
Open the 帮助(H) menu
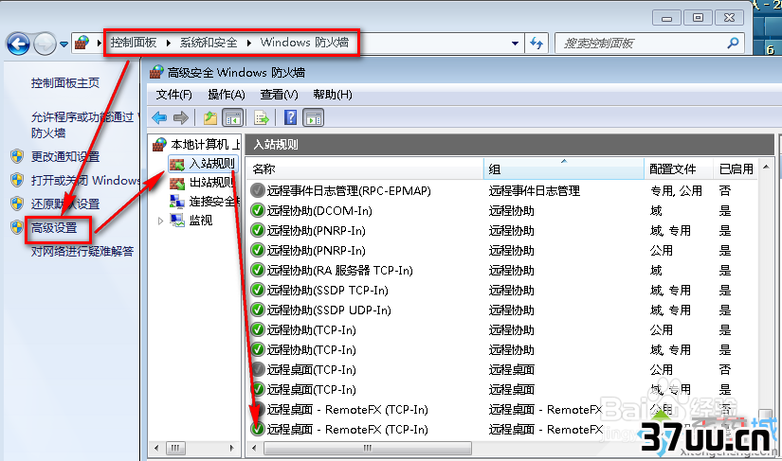click(x=333, y=95)
